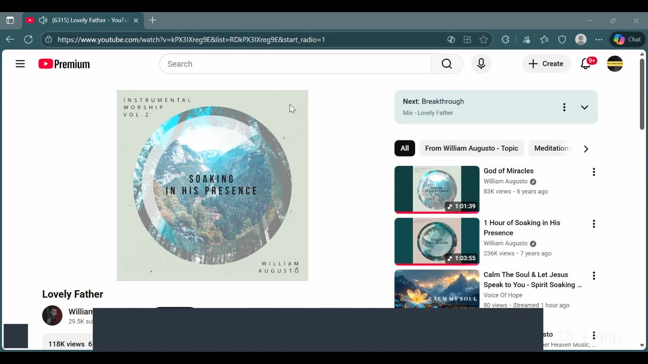Open more actions for 1 Hour of Soaking

coord(594,224)
